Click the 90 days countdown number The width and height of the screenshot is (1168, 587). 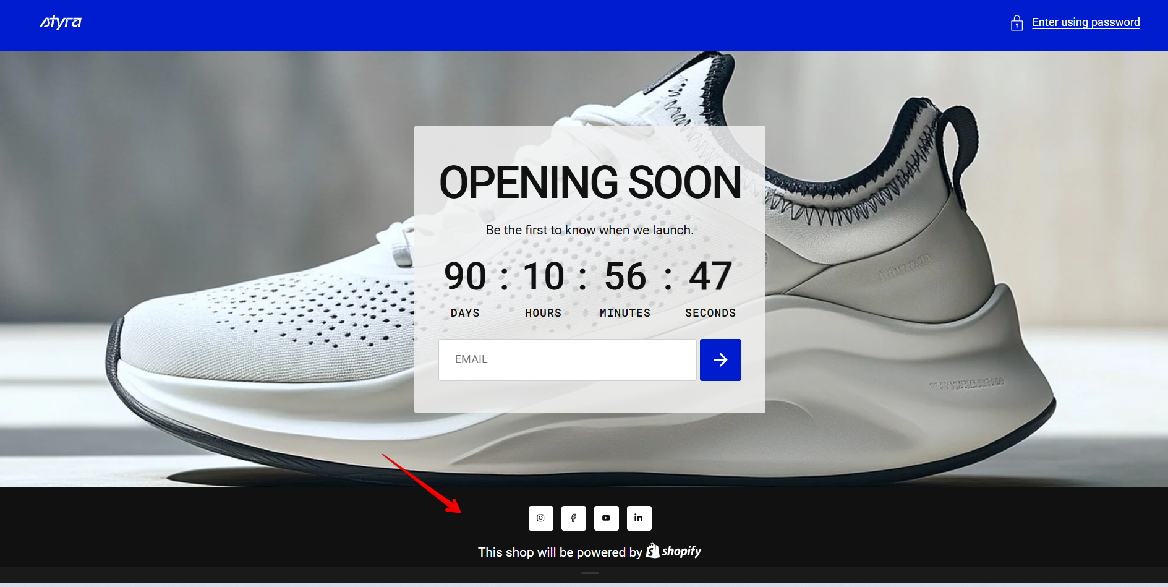(465, 276)
